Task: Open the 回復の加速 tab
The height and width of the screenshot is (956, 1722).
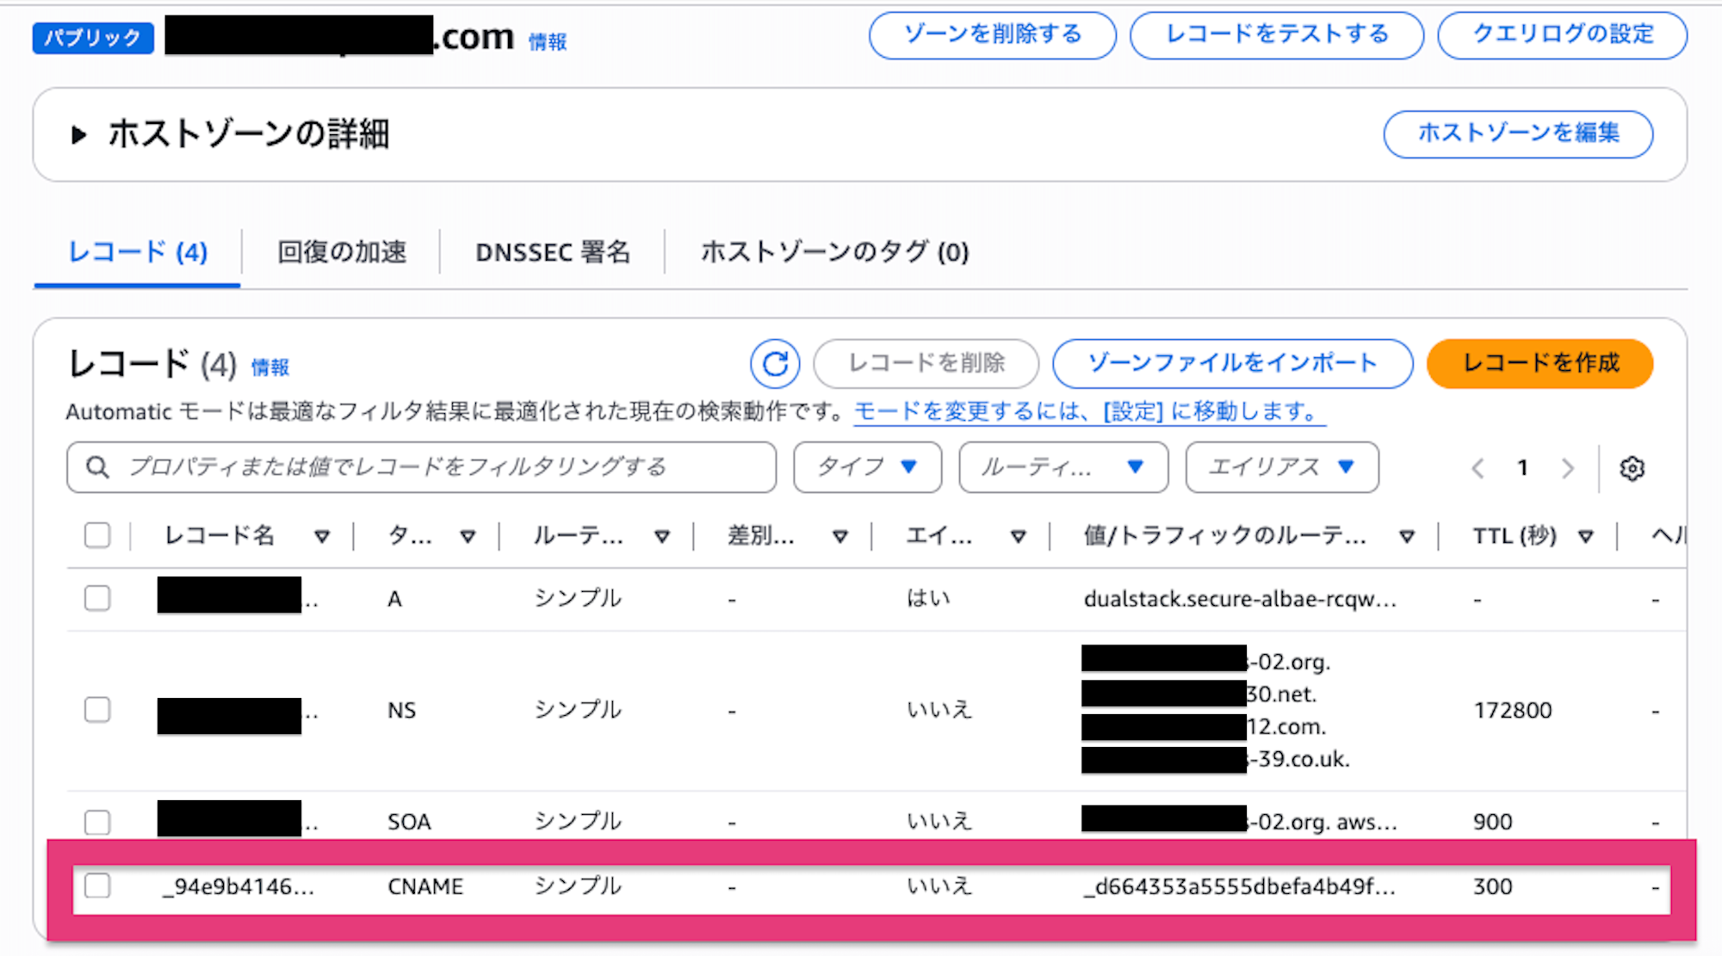Action: (342, 252)
